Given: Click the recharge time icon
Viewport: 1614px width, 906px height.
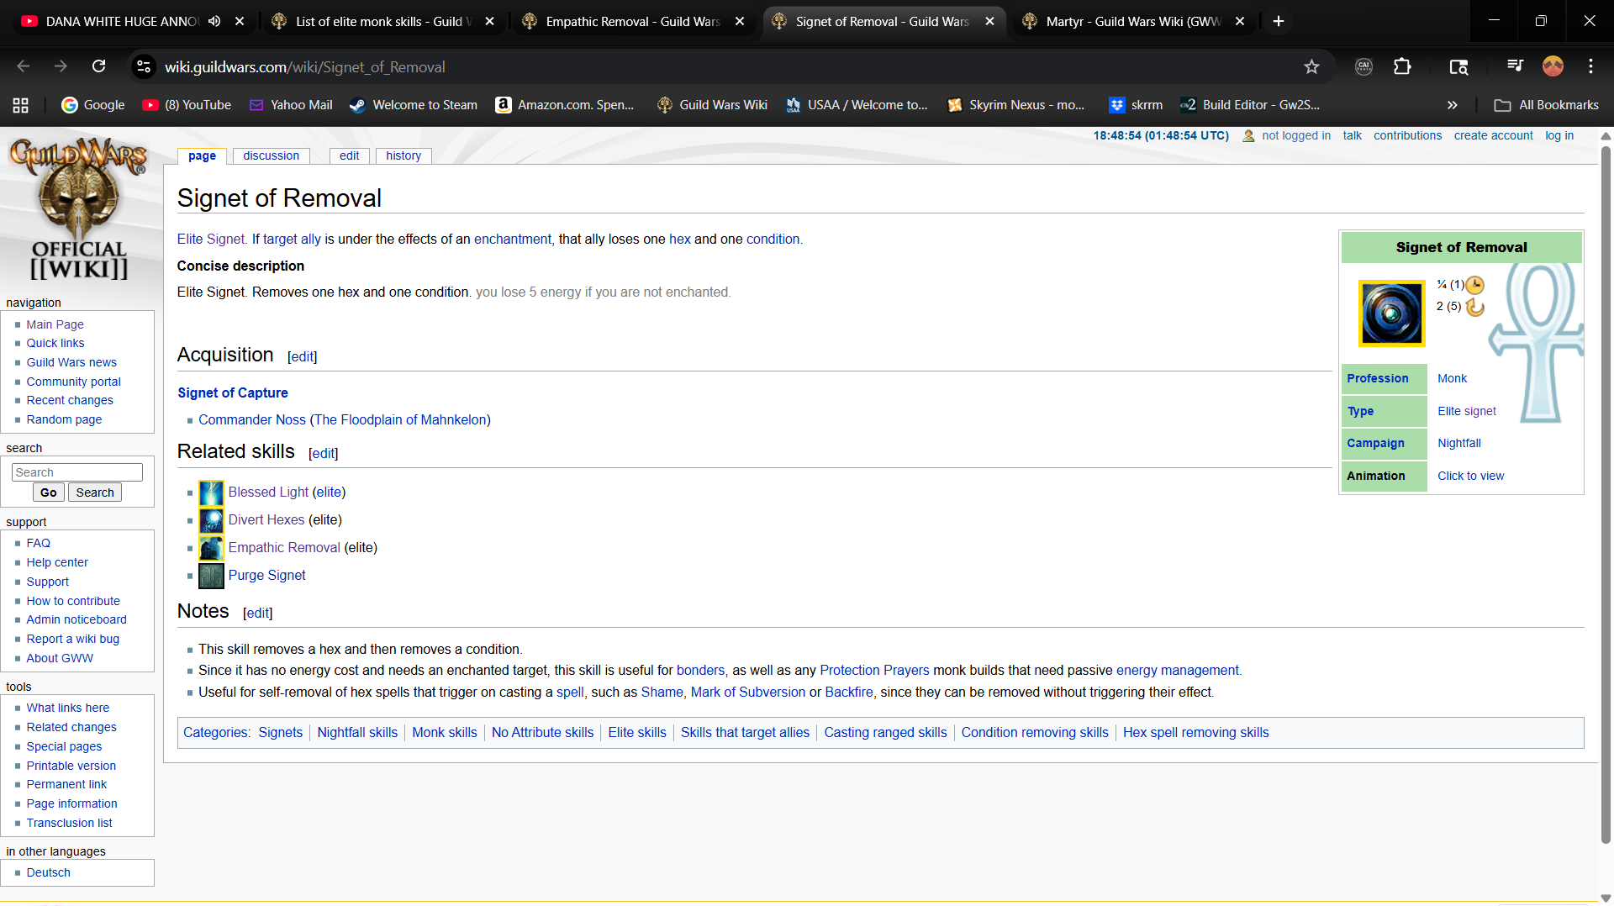Looking at the screenshot, I should point(1475,307).
